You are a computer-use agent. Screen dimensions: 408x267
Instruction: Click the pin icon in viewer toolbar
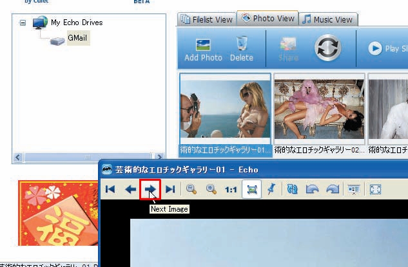(271, 189)
